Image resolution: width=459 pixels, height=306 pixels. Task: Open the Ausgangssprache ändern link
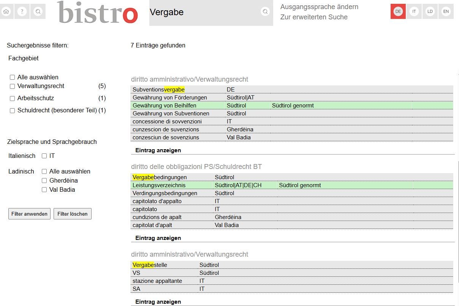[319, 7]
